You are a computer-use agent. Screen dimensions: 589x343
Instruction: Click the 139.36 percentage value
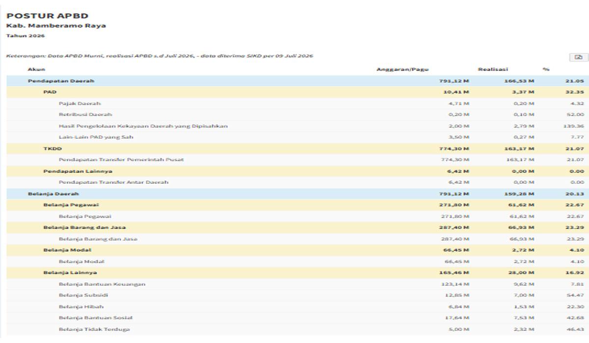[x=575, y=126]
